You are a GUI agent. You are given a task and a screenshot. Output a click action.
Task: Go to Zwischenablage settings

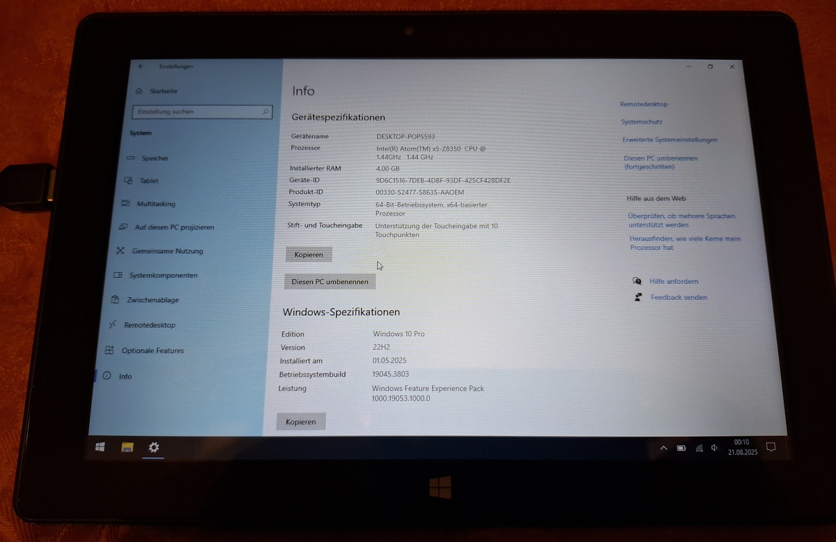tap(152, 300)
